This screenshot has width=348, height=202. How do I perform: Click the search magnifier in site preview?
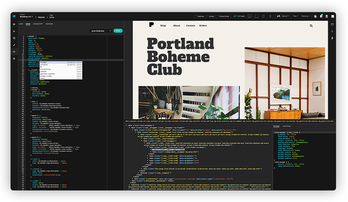coord(311,26)
